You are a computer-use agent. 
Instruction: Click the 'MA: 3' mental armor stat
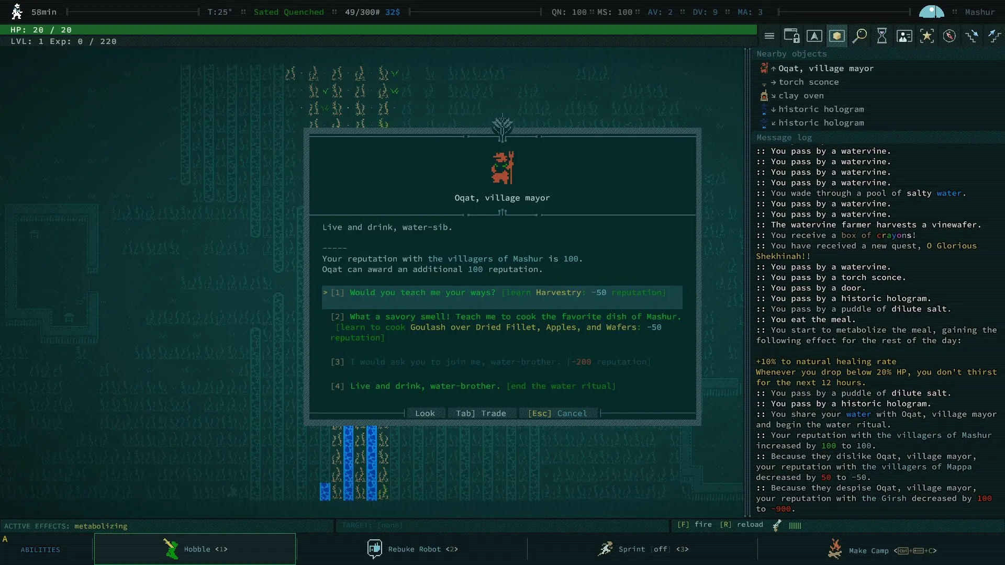[750, 12]
